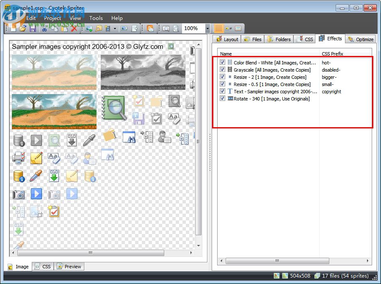This screenshot has width=381, height=284.
Task: Click the New project toolbar icon
Action: coord(14,28)
